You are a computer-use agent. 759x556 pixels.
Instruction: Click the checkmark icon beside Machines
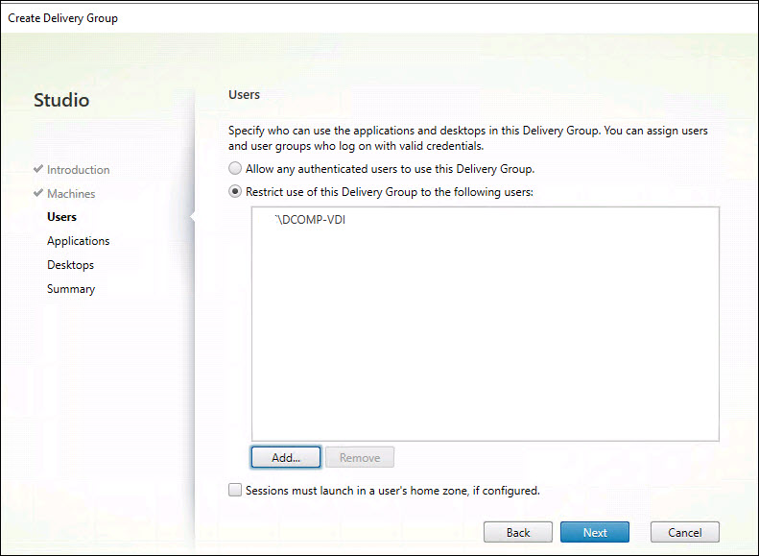38,194
